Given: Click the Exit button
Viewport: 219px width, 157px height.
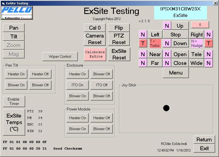Looking at the screenshot, I should [x=204, y=148].
